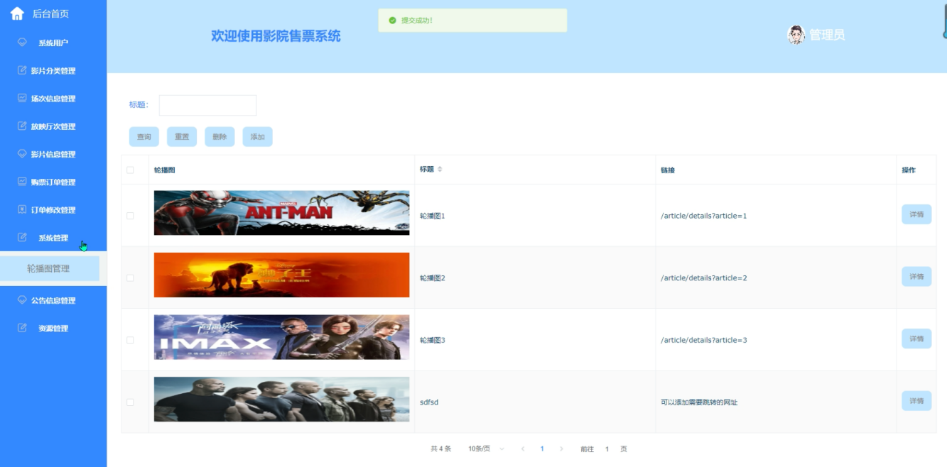Screen dimensions: 947x467
Task: Click the icon beside 影片信息管理
Action: [x=22, y=154]
